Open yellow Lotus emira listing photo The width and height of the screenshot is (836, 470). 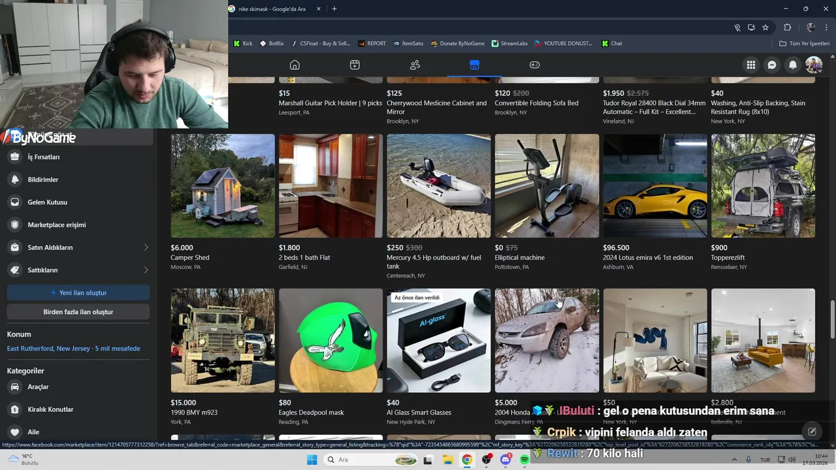coord(655,186)
